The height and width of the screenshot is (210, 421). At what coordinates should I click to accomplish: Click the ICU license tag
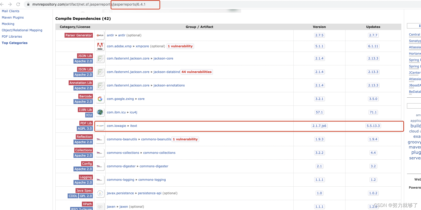[x=89, y=115]
